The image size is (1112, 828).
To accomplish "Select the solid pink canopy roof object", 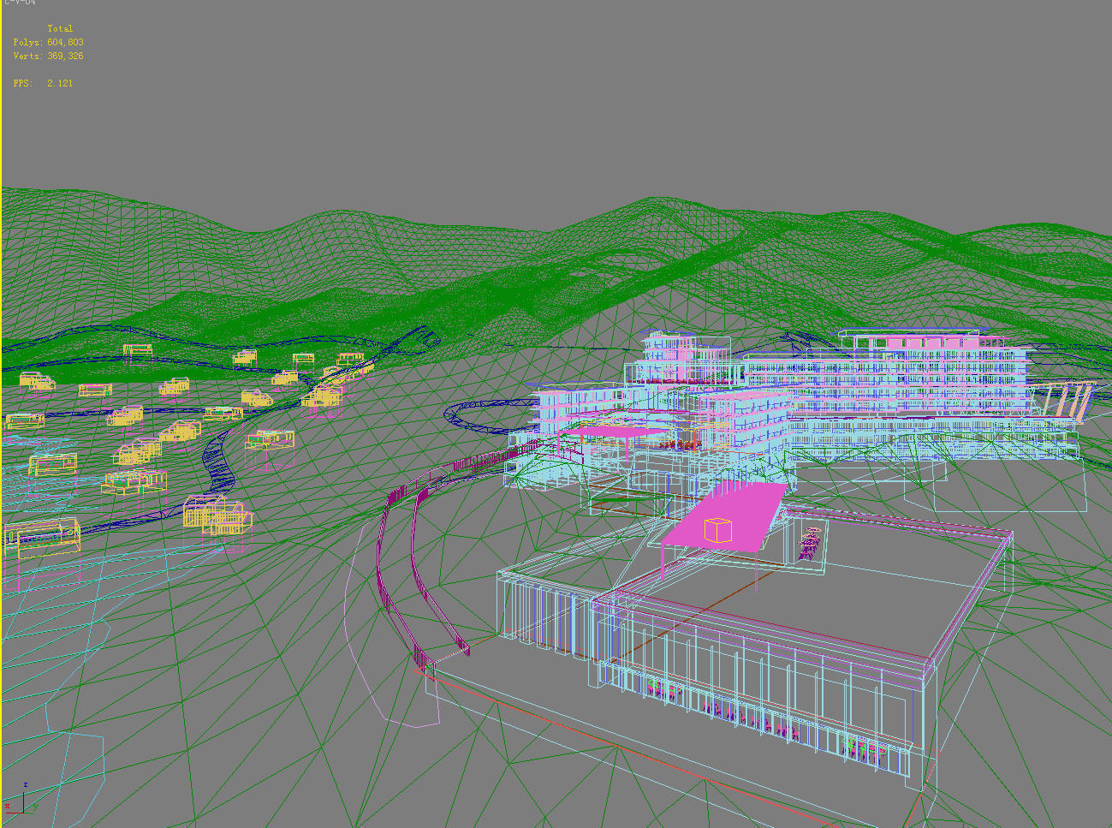I will point(724,515).
